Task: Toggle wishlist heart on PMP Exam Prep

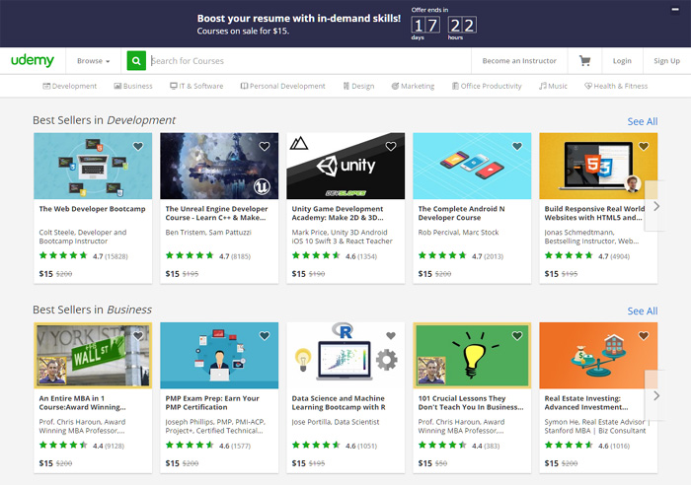Action: pyautogui.click(x=265, y=336)
